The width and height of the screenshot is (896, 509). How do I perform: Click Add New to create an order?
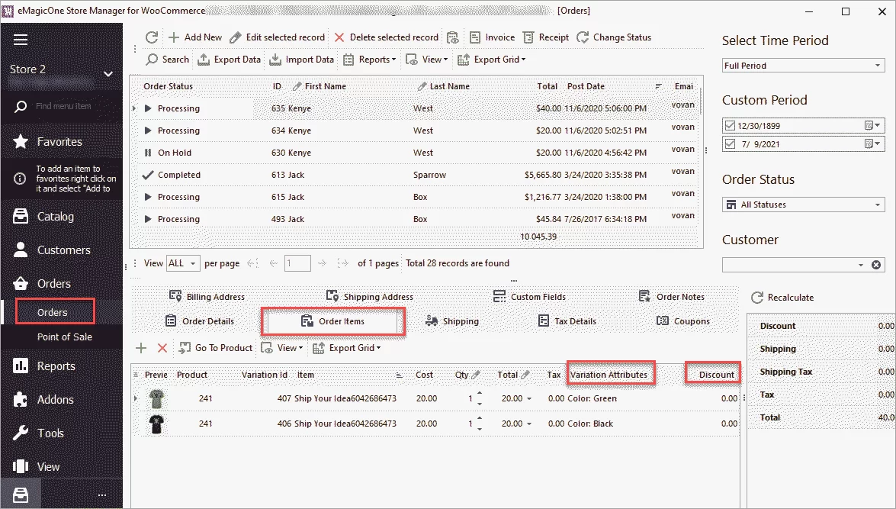click(194, 37)
